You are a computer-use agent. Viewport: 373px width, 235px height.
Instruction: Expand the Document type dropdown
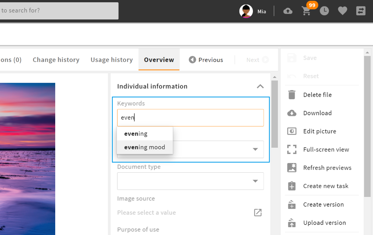click(256, 181)
